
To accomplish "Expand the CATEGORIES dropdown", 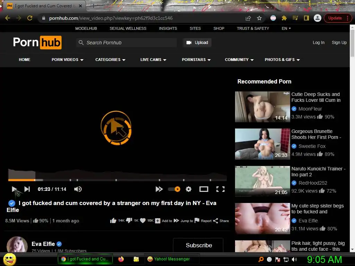I will point(110,60).
